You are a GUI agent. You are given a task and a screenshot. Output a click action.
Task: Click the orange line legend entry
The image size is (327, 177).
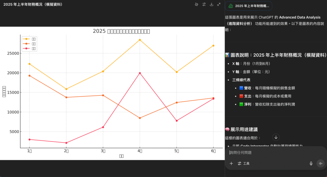pos(29,44)
